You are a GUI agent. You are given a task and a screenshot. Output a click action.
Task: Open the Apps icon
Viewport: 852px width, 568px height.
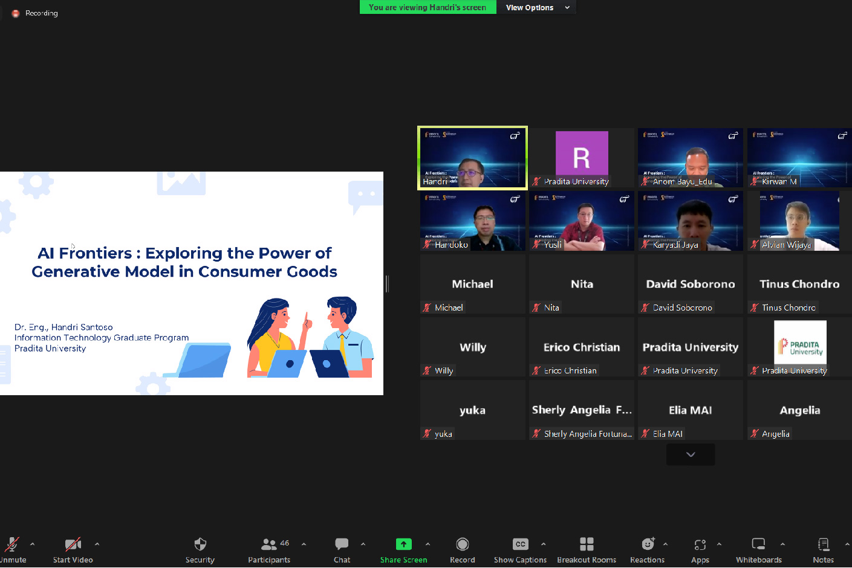pyautogui.click(x=700, y=544)
